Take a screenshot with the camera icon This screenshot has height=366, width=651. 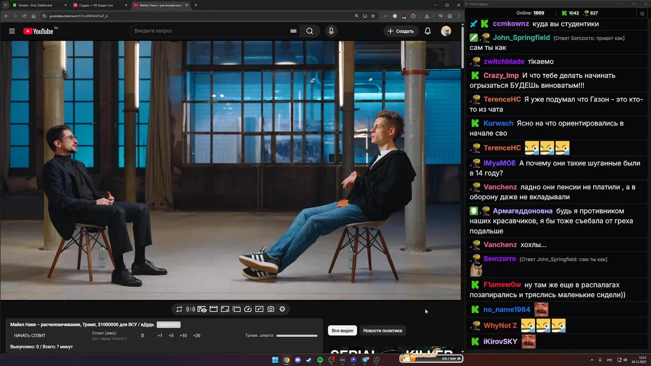271,309
